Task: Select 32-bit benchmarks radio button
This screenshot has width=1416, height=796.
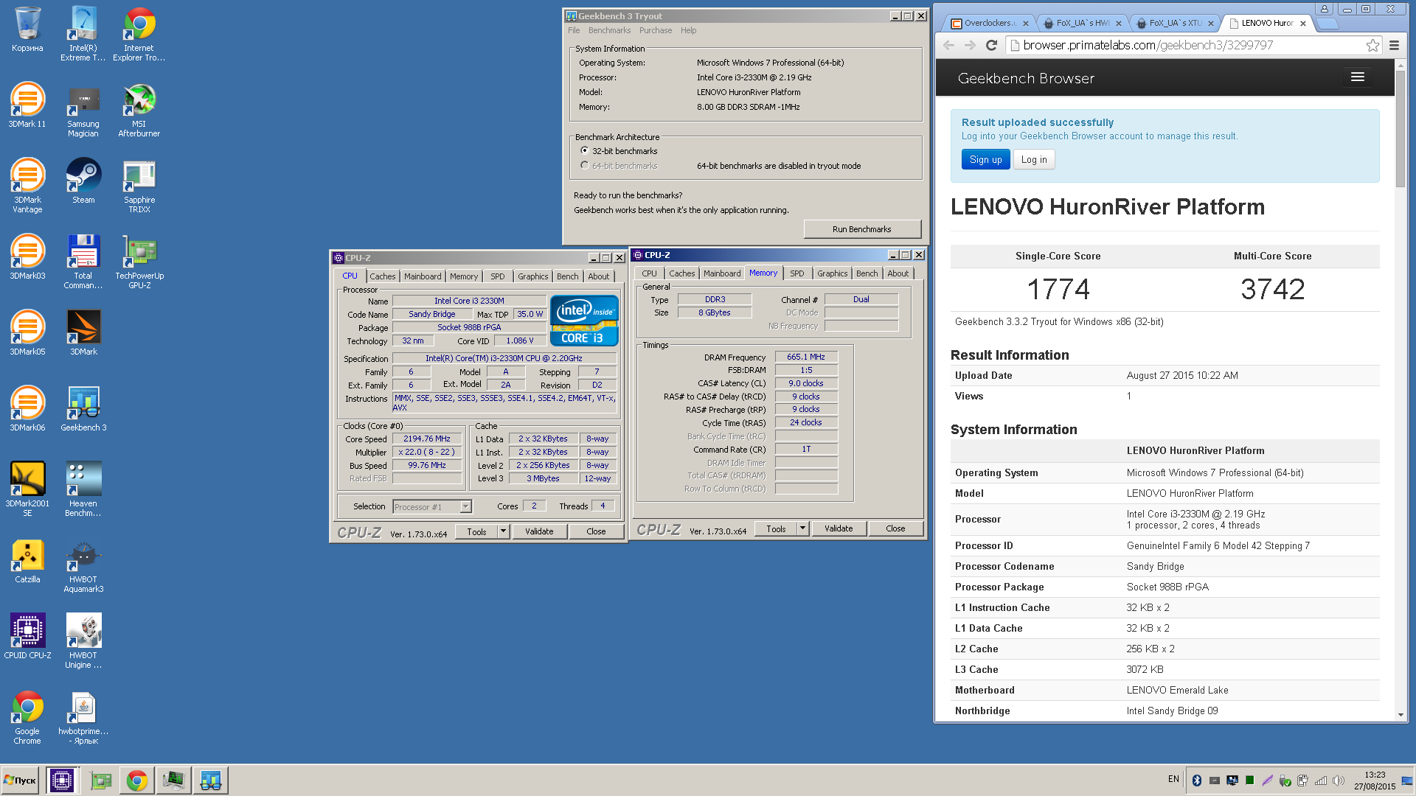Action: point(584,150)
